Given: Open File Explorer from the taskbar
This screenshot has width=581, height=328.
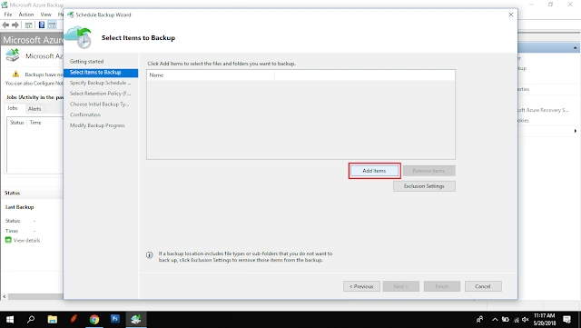Looking at the screenshot, I should pos(53,319).
